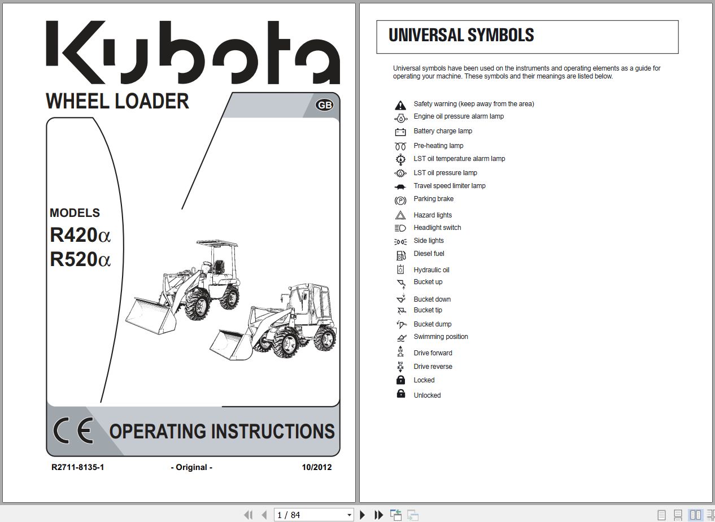
Task: Click the safety warning triangle symbol
Action: (x=400, y=104)
